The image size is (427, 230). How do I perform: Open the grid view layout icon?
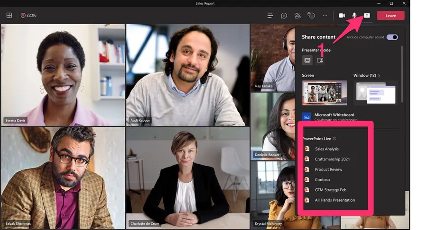click(x=9, y=16)
